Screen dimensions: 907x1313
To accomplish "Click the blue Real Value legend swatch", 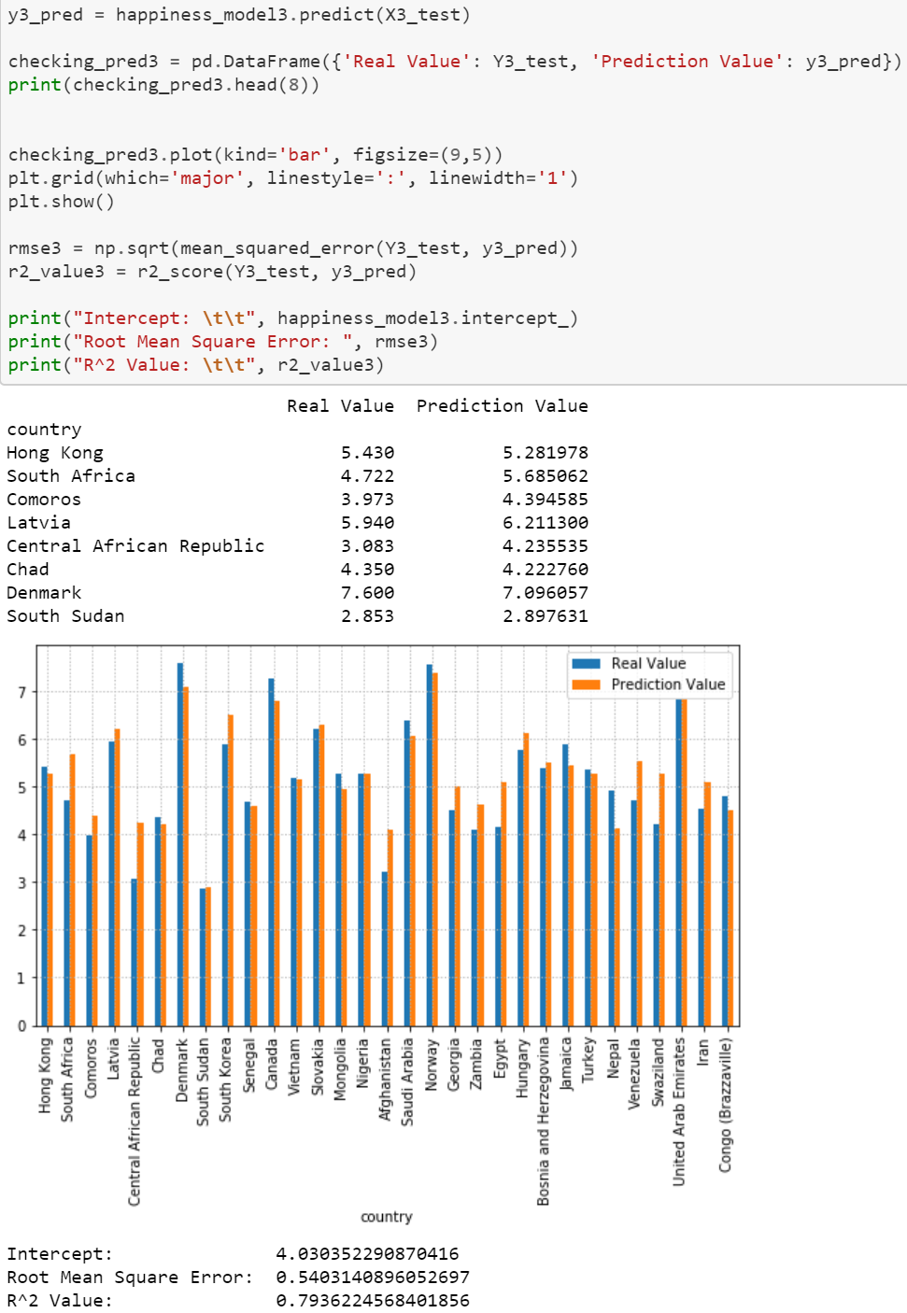I will pyautogui.click(x=586, y=663).
